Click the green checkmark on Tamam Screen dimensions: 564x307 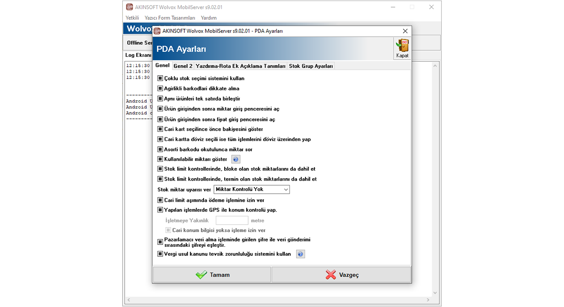click(x=201, y=275)
